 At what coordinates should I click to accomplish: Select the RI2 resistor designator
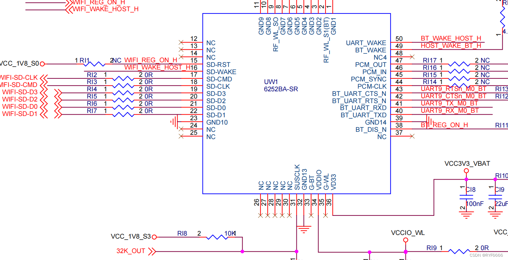click(x=92, y=75)
